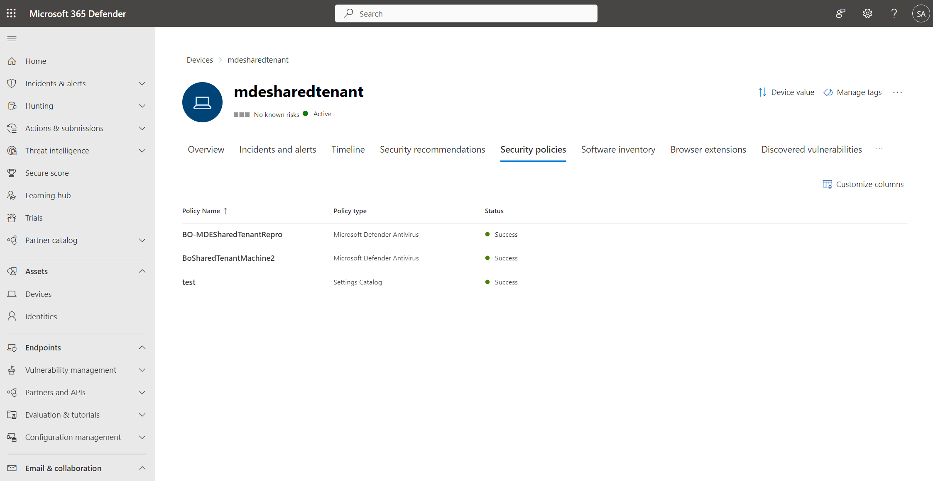The height and width of the screenshot is (481, 933).
Task: Click the Microsoft 365 Defender app grid icon
Action: [11, 13]
